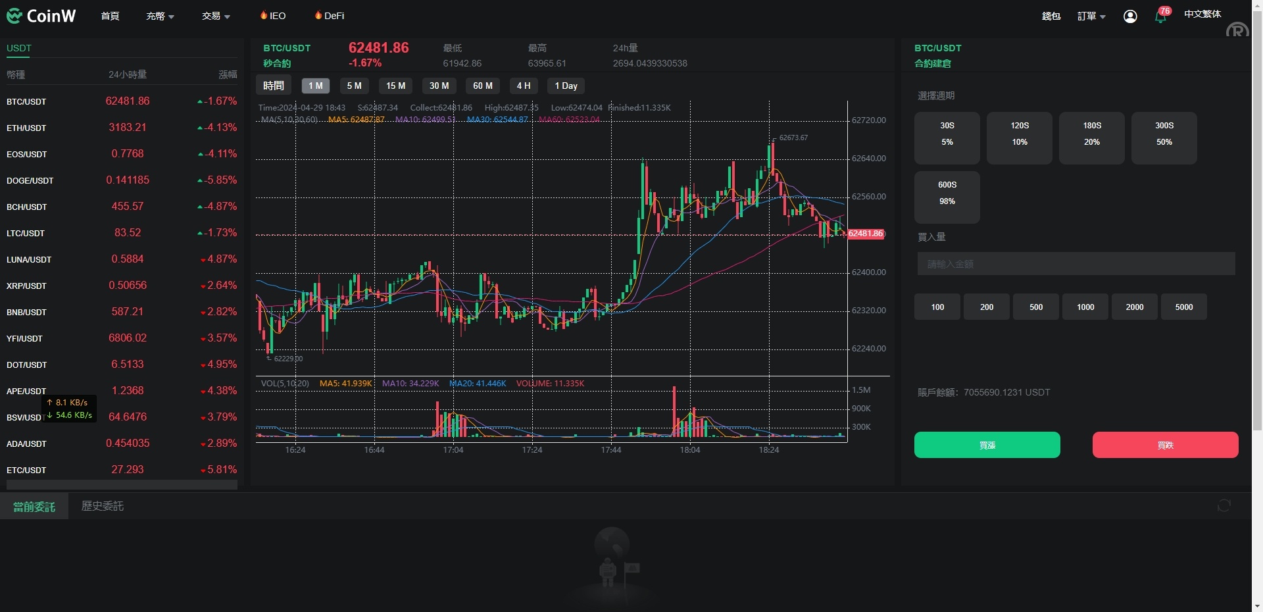Switch to the 歷史委託 tab
The width and height of the screenshot is (1263, 612).
tap(102, 506)
